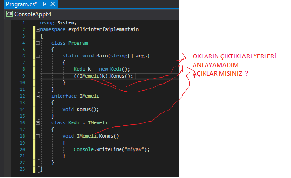Screen dimensions: 291x178
Task: Collapse the IMemeli.Konus method block
Action: pyautogui.click(x=38, y=136)
